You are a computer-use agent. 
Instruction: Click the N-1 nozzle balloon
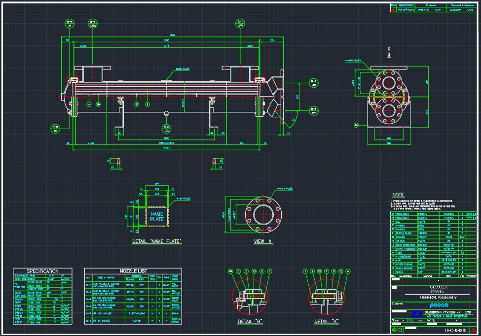[x=241, y=24]
